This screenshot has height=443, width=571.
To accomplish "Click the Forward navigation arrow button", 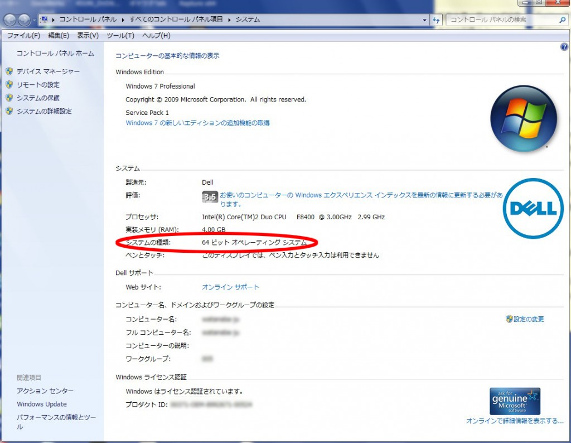I will [x=24, y=20].
